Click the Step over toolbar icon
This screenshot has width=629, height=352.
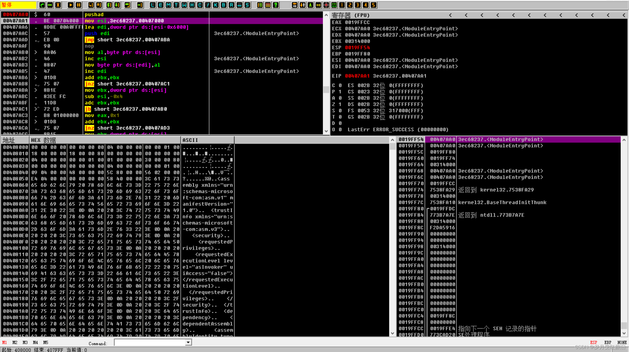[x=99, y=5]
